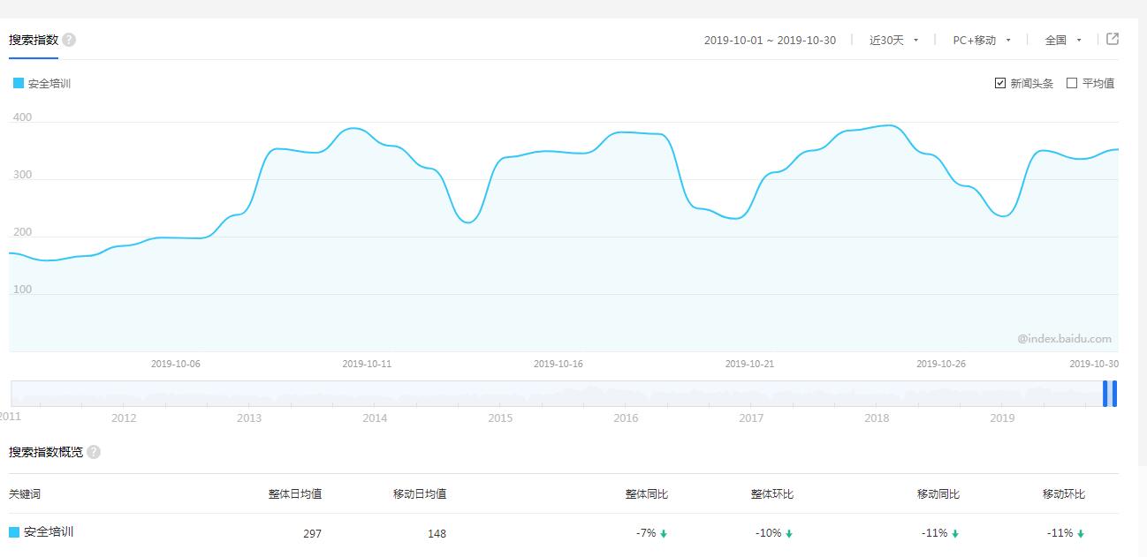Open the help icon next to 搜索指数概览
Screen dimensions: 1147x557
coord(94,451)
